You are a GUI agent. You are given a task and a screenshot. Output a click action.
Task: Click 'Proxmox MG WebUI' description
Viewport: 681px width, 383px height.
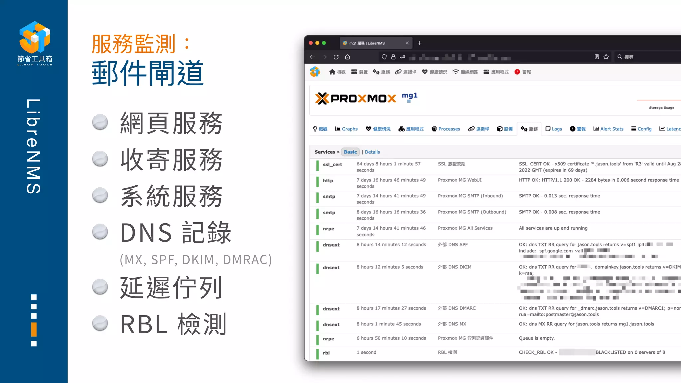tap(460, 180)
